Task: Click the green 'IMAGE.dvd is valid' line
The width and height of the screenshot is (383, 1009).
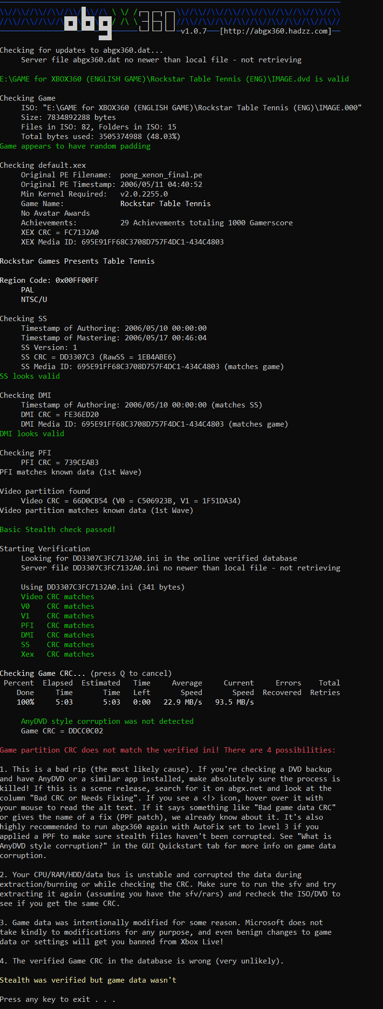Action: [x=174, y=79]
